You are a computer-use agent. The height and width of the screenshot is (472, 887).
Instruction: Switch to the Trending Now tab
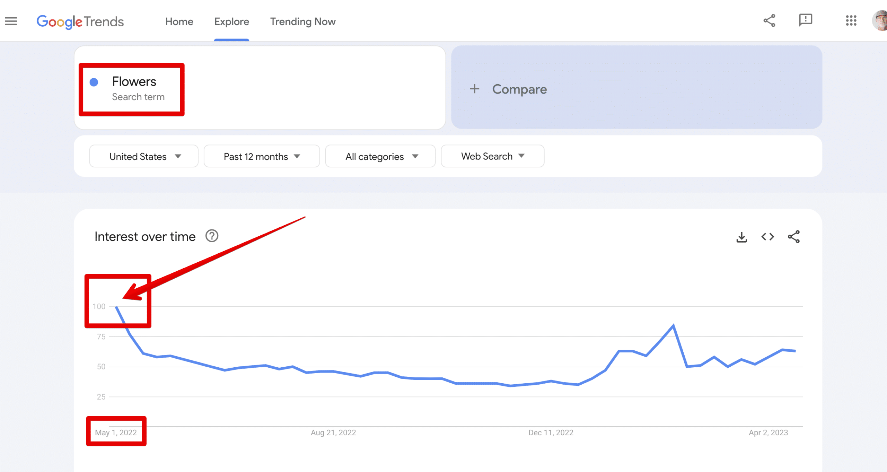point(303,21)
